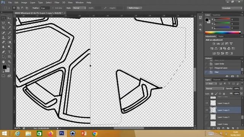Create new snapshot in History panel
This screenshot has width=244, height=137.
point(233,76)
